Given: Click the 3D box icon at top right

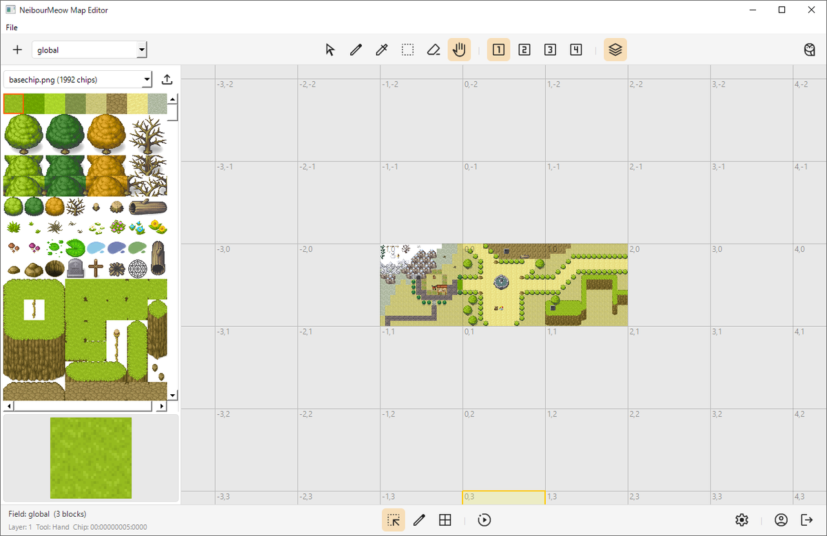Looking at the screenshot, I should click(810, 50).
